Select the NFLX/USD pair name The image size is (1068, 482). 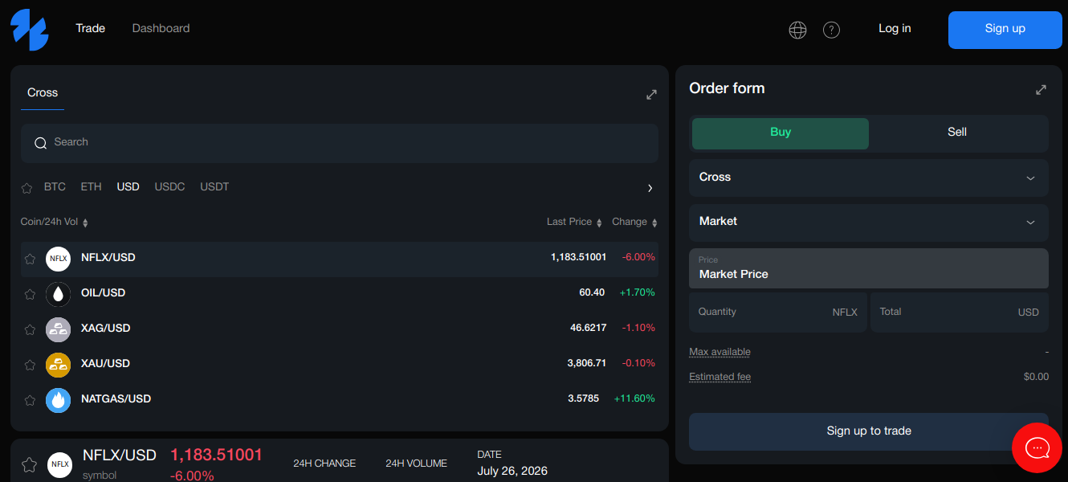point(108,258)
